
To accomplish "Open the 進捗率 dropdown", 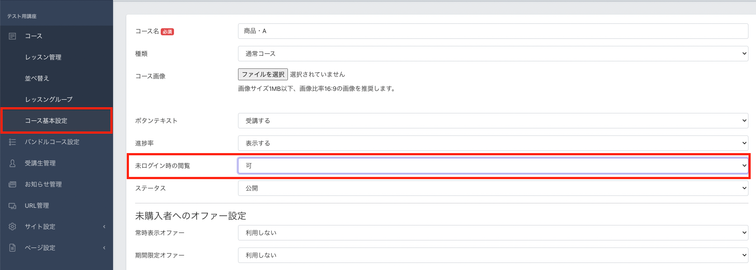I will (x=493, y=143).
